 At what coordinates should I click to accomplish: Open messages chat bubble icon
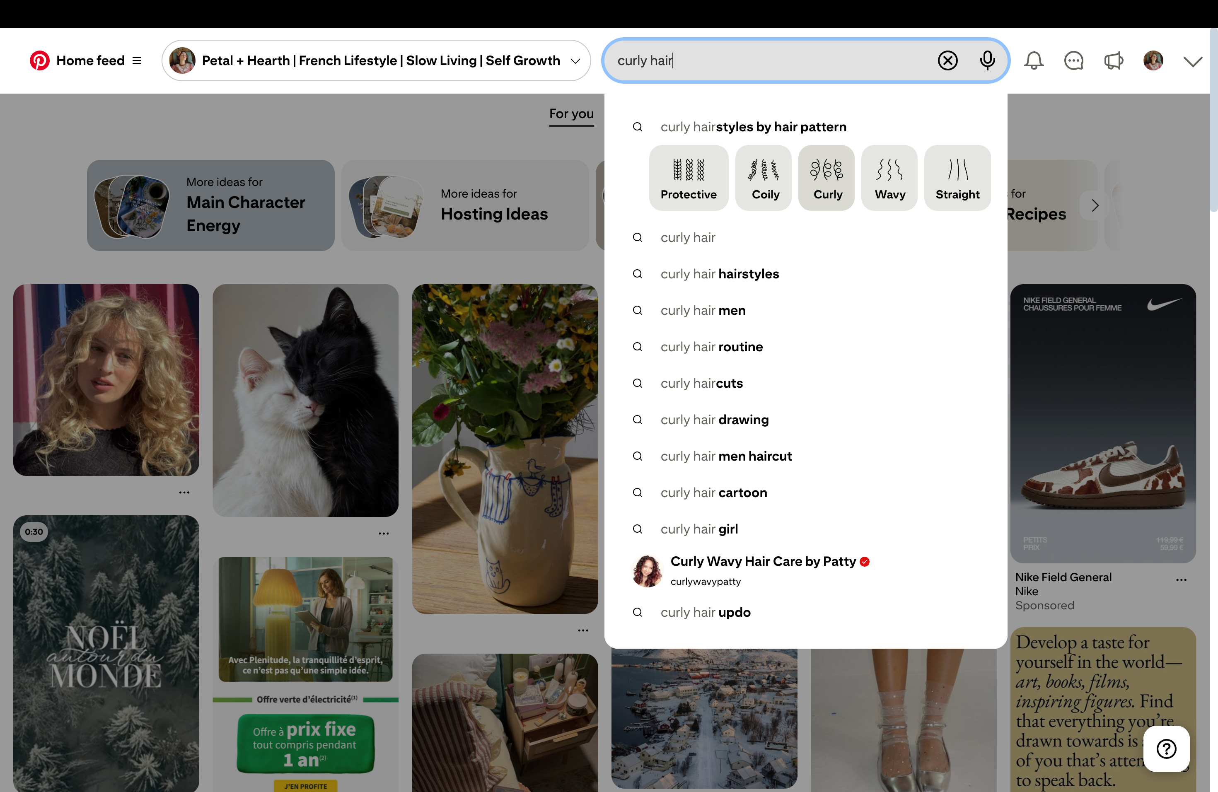pyautogui.click(x=1073, y=60)
